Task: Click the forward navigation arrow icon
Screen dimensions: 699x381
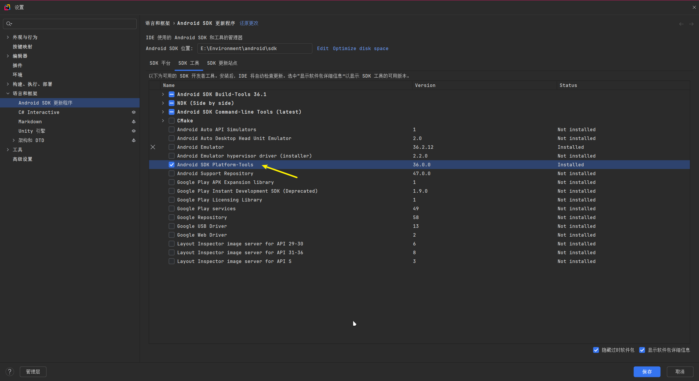Action: point(691,24)
